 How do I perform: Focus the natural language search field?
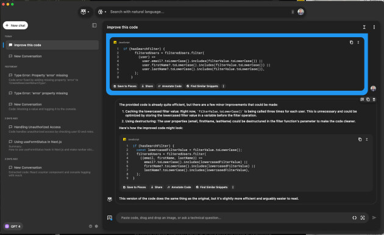click(x=199, y=12)
